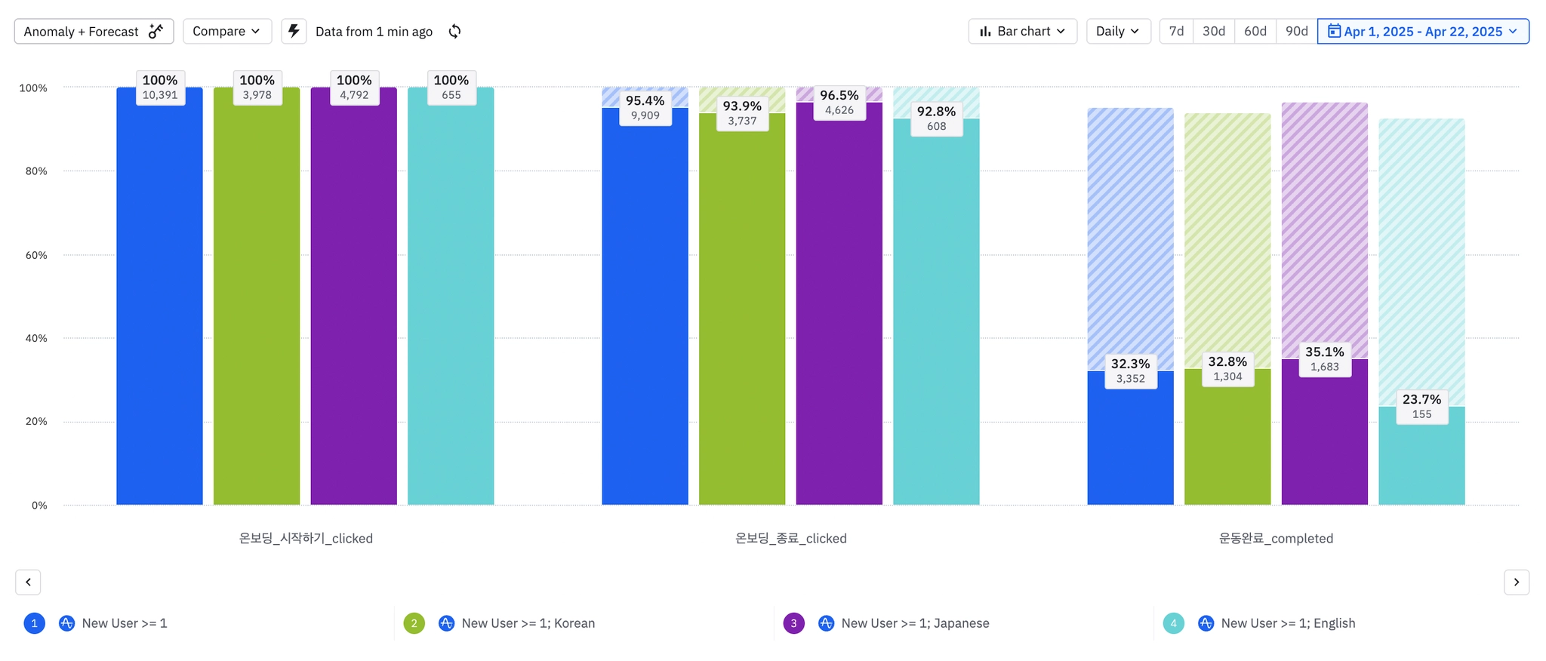Click the Amplitude icon beside Japanese segment
The width and height of the screenshot is (1546, 661).
coord(826,623)
